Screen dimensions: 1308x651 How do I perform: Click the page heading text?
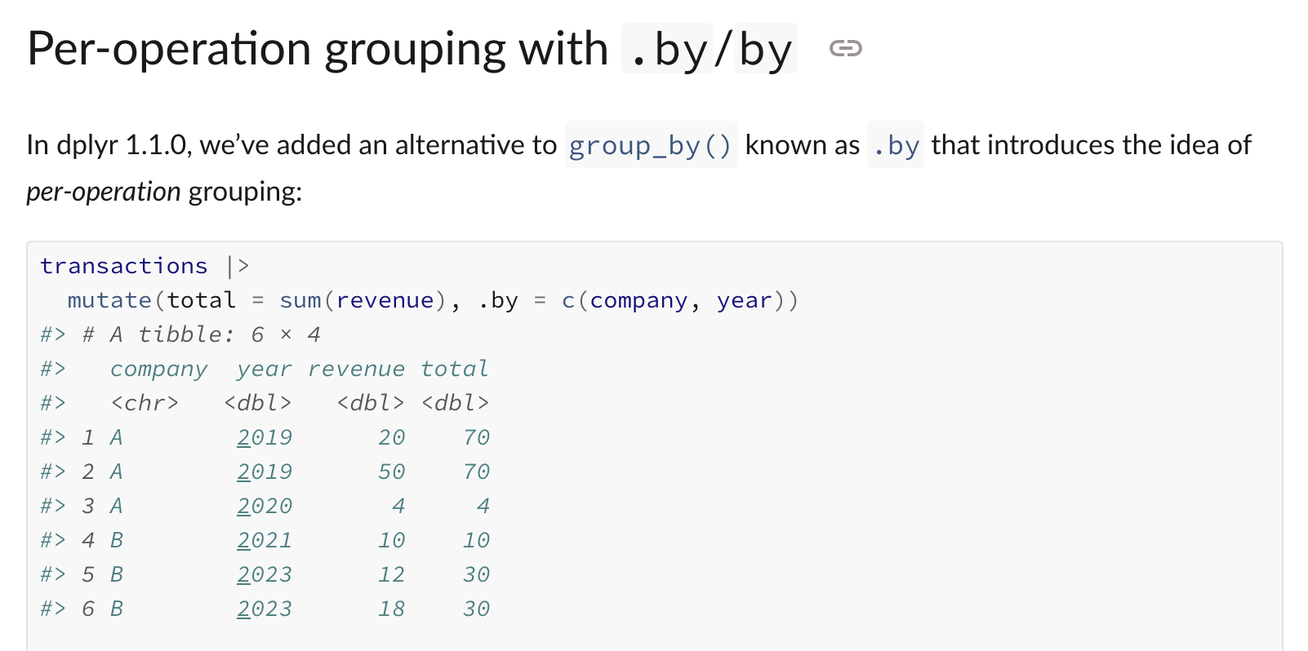tap(412, 49)
